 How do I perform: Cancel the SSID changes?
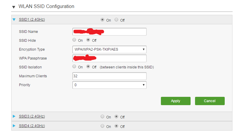tap(210, 101)
